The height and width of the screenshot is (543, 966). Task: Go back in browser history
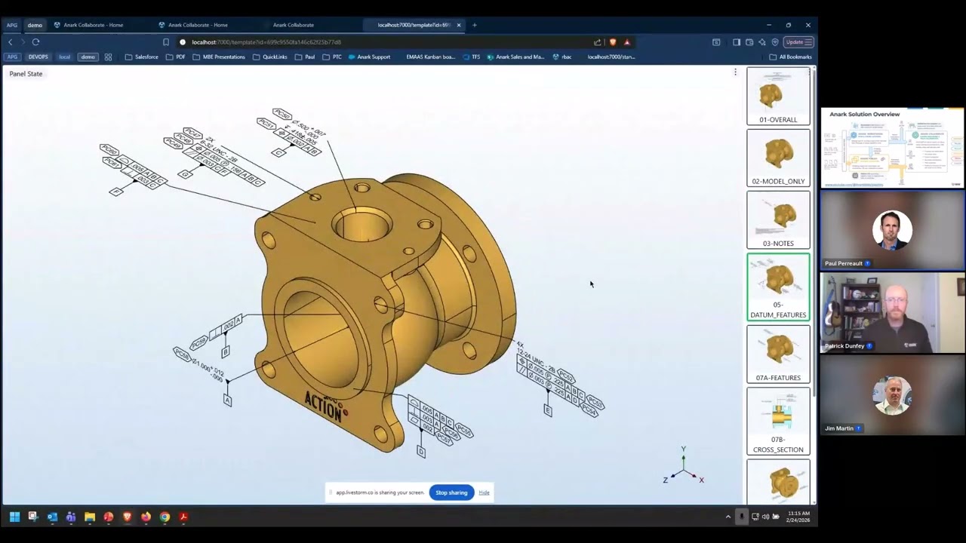tap(10, 42)
